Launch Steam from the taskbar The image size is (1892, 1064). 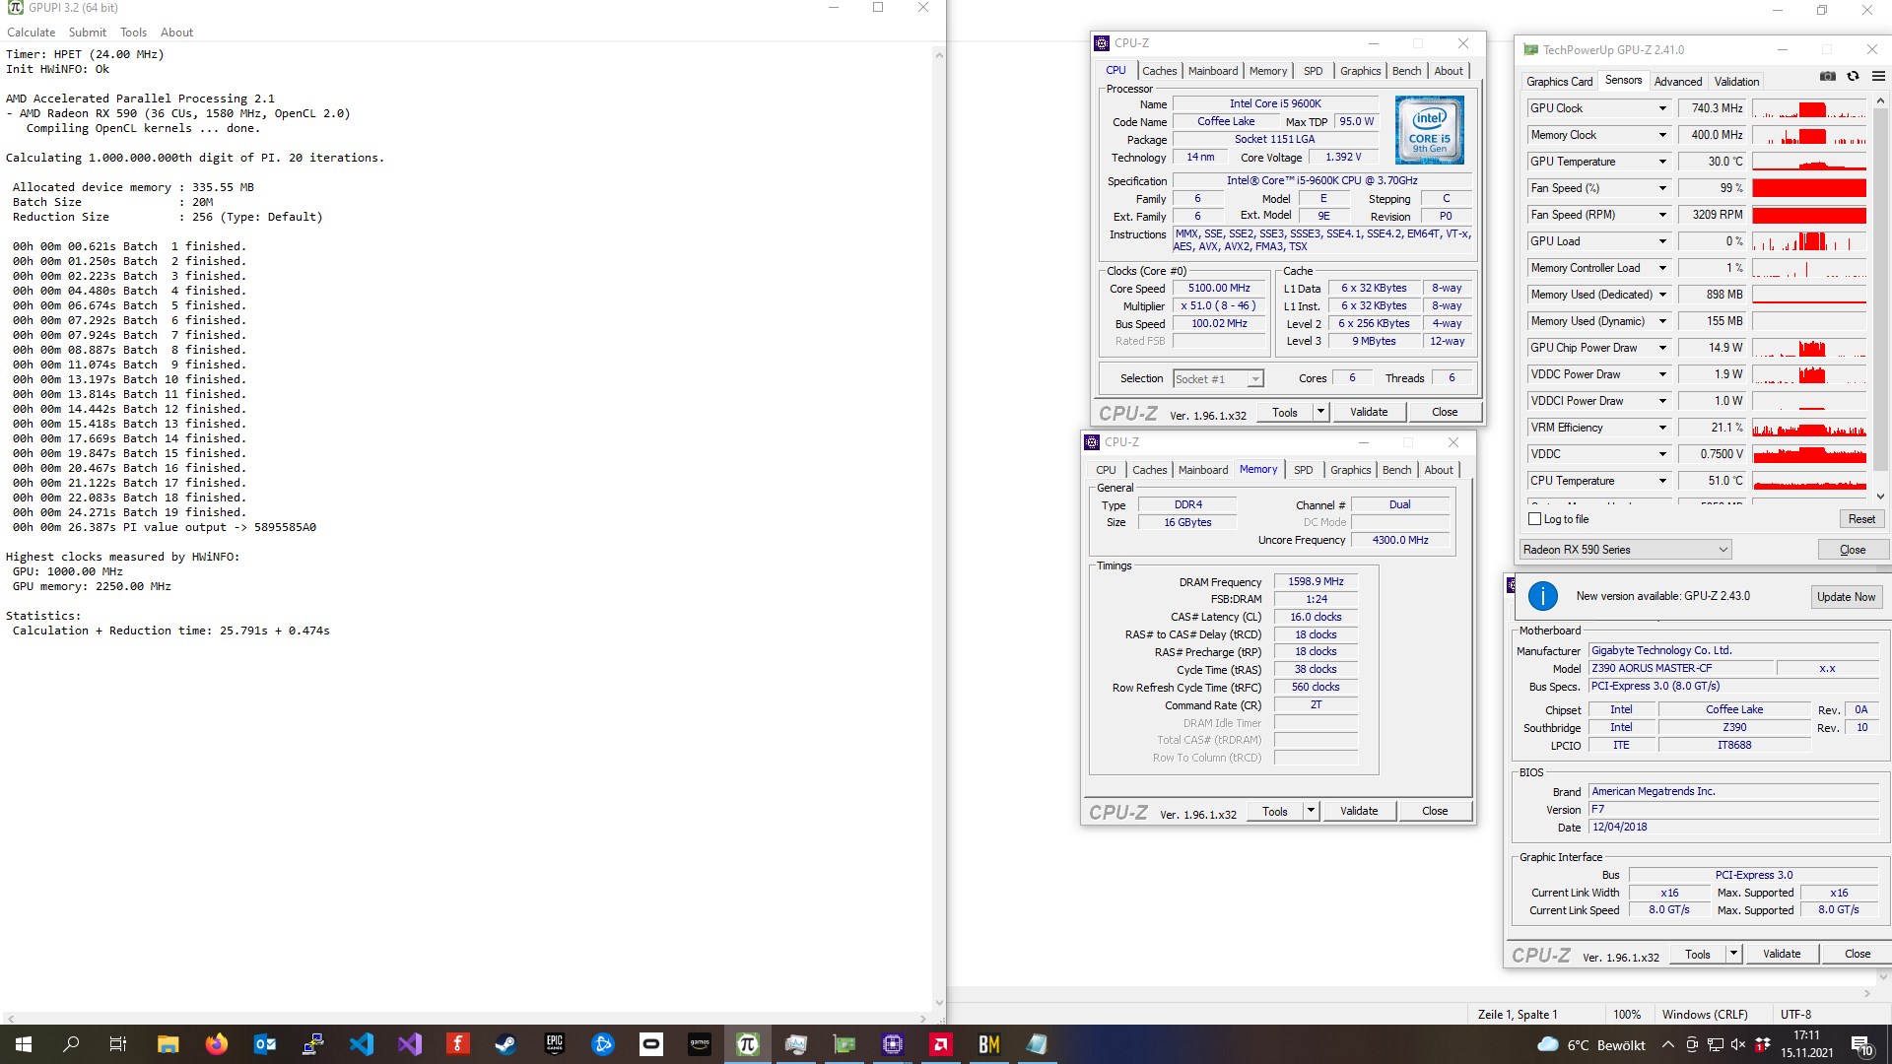(x=506, y=1044)
